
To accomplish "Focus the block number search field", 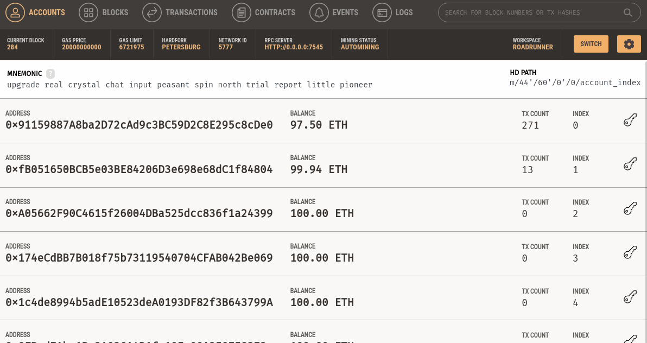I will point(529,12).
